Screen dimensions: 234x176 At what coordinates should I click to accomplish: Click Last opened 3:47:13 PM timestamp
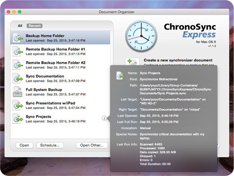55,54
